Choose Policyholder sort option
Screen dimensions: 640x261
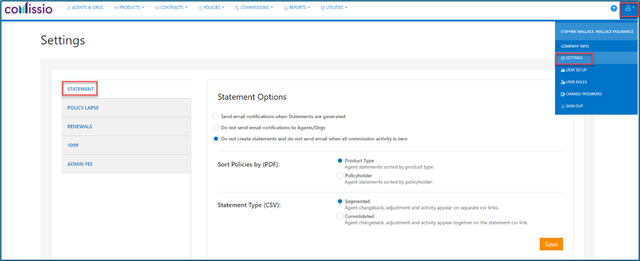coord(339,175)
